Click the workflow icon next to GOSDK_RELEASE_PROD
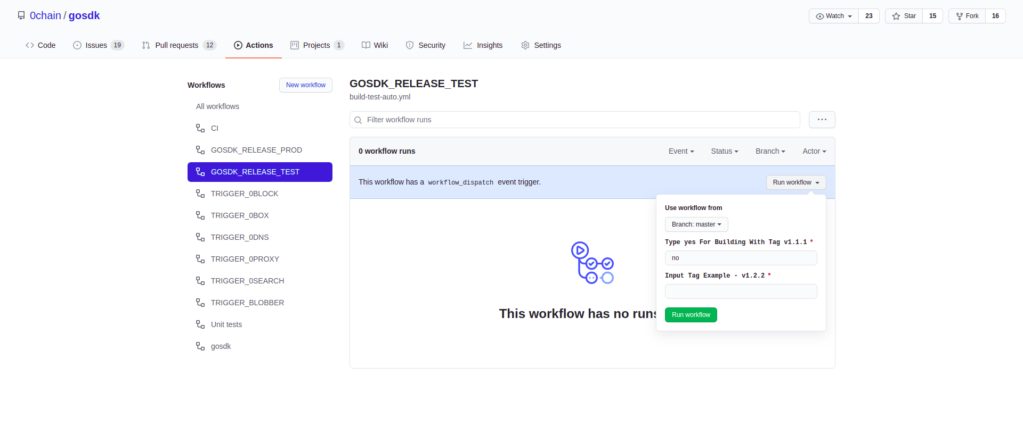1023x443 pixels. (200, 150)
